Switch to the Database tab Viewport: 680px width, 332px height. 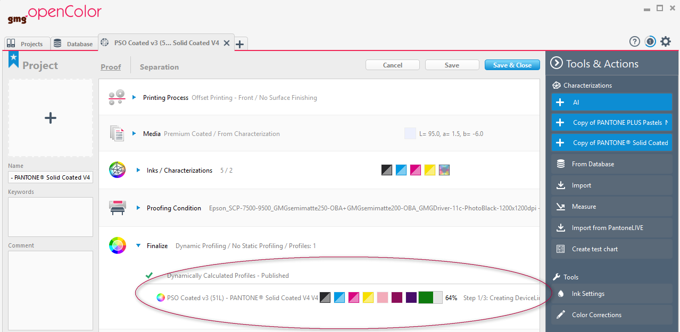pos(73,44)
